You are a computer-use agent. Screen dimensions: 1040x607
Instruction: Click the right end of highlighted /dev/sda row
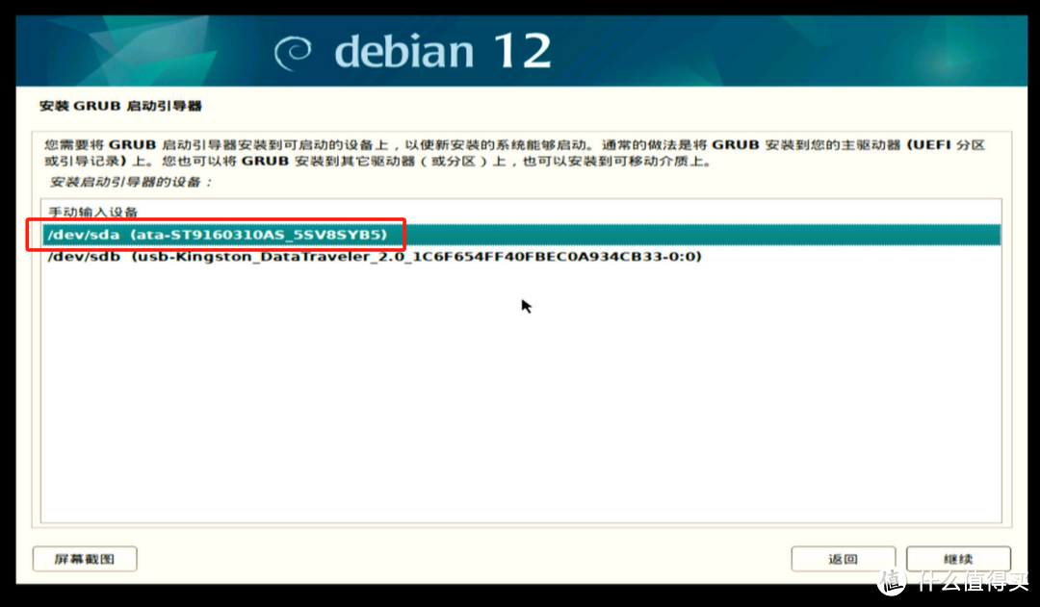pos(963,235)
